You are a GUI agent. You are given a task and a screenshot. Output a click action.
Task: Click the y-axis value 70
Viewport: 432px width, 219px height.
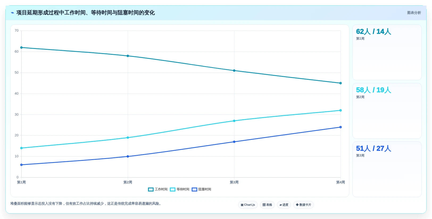point(16,31)
